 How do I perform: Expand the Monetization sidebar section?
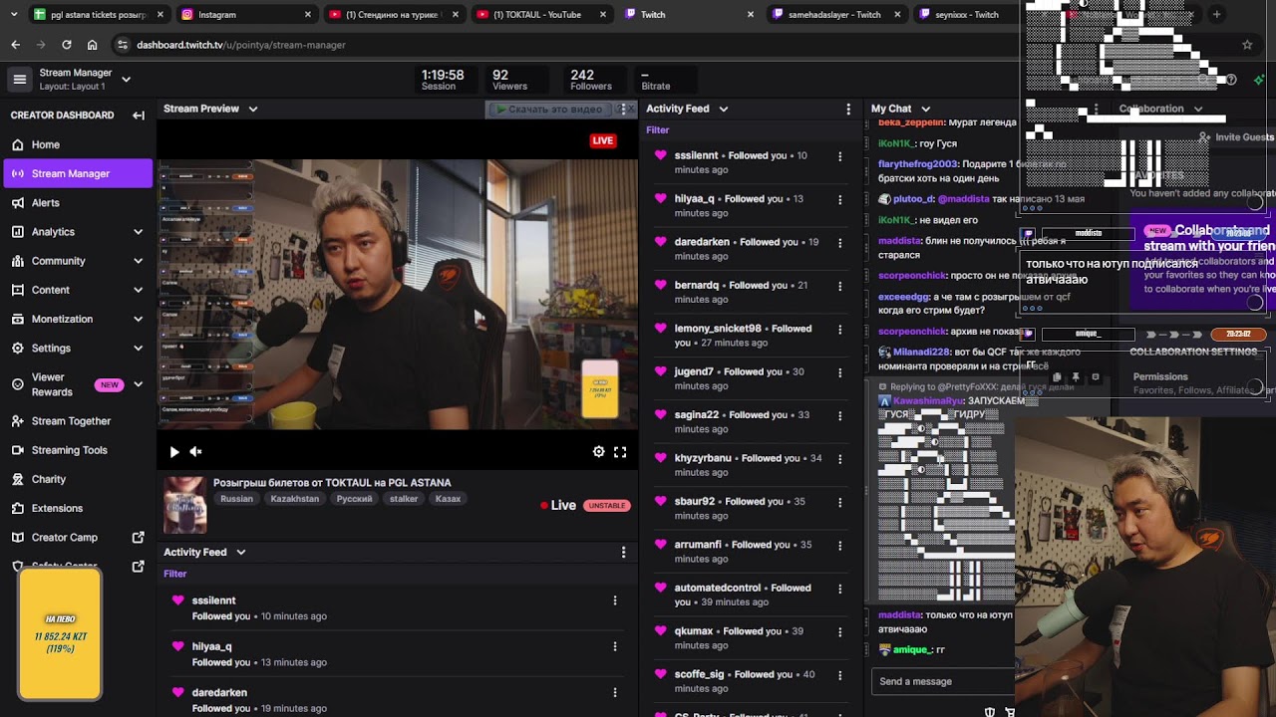[139, 319]
